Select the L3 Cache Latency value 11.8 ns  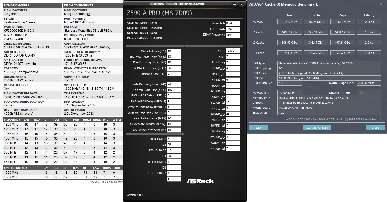coord(369,53)
